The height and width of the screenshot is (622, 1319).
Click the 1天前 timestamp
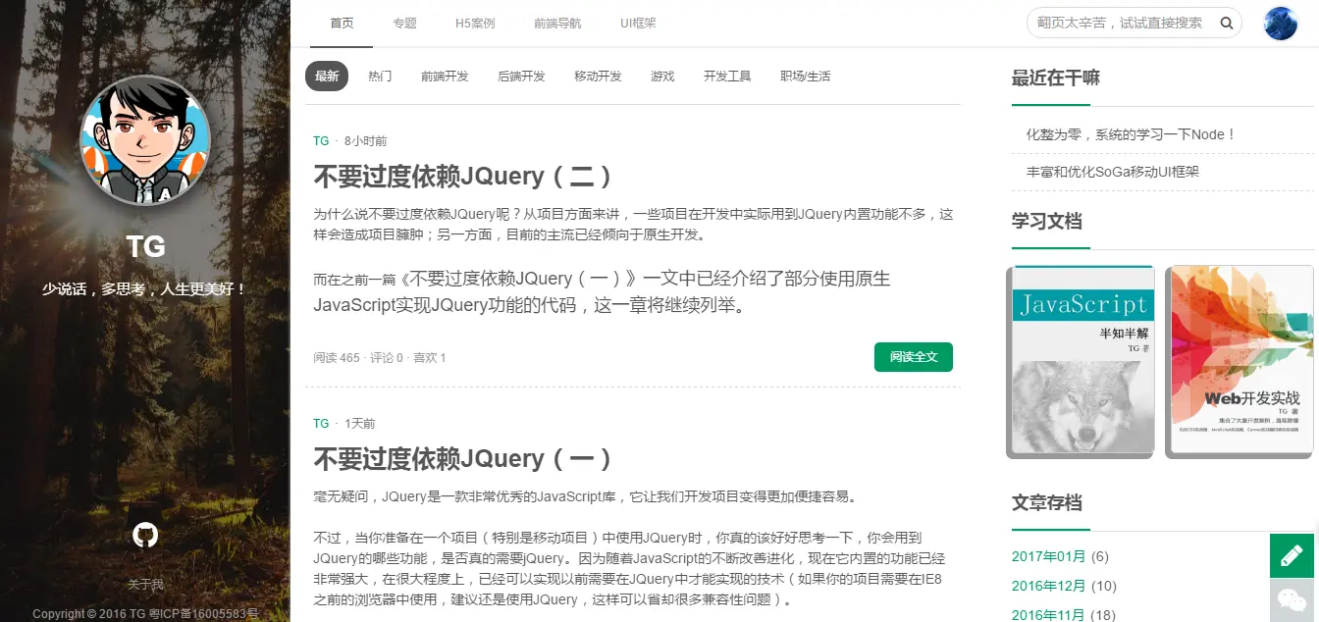tap(359, 424)
